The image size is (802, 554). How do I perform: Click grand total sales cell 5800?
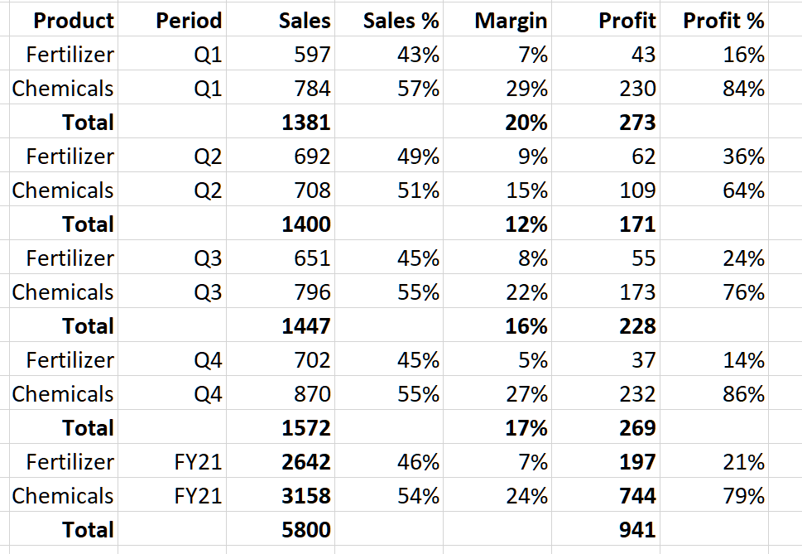pyautogui.click(x=305, y=530)
